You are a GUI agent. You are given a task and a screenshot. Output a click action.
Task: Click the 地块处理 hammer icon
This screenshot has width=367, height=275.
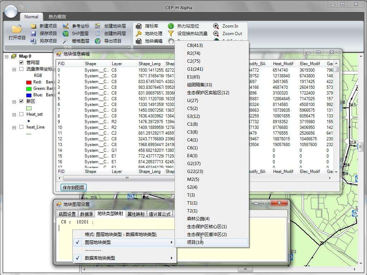tap(139, 33)
